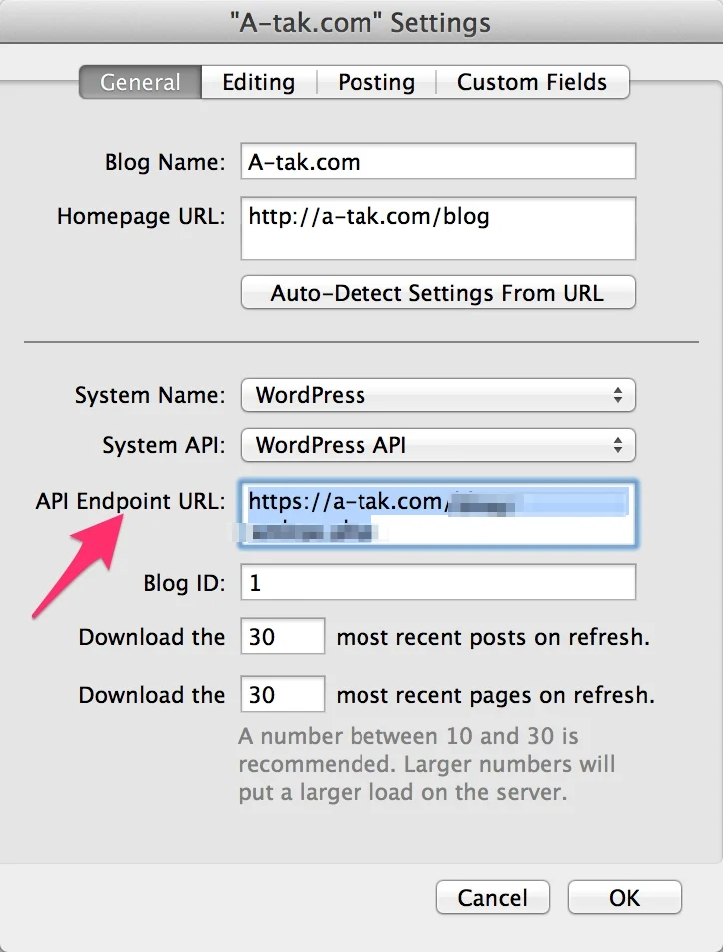Switch to the Custom Fields tab
723x952 pixels.
click(x=532, y=82)
